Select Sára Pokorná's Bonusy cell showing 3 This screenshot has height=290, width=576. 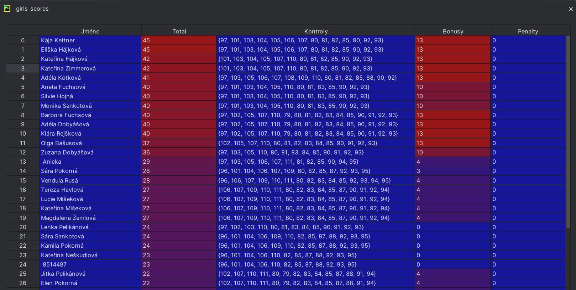click(453, 171)
